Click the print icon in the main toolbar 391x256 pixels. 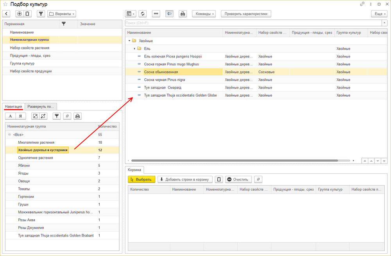click(183, 14)
